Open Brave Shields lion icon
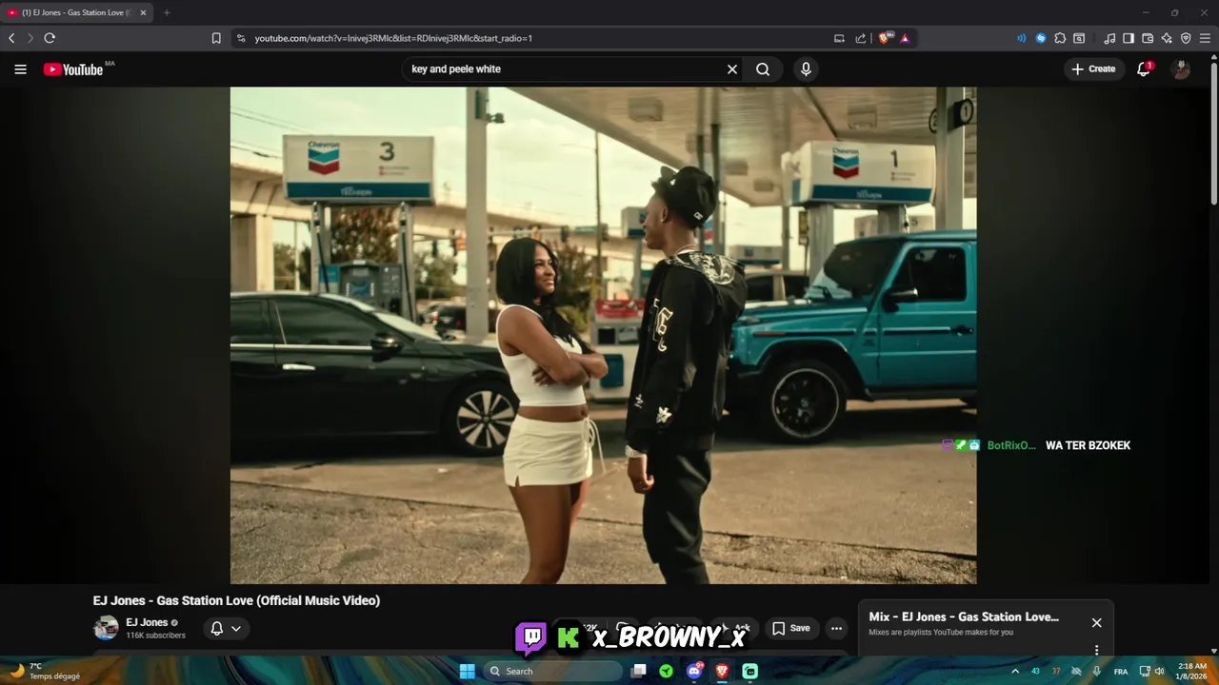The height and width of the screenshot is (685, 1219). (885, 38)
